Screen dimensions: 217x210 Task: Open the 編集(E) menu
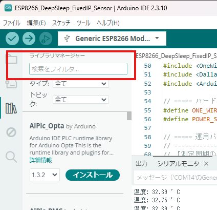[x=36, y=23]
